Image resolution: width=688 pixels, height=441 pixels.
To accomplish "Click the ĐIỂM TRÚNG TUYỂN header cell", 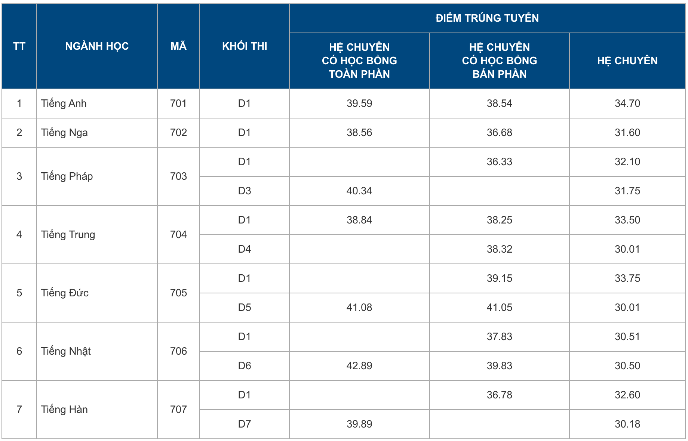I will [487, 18].
